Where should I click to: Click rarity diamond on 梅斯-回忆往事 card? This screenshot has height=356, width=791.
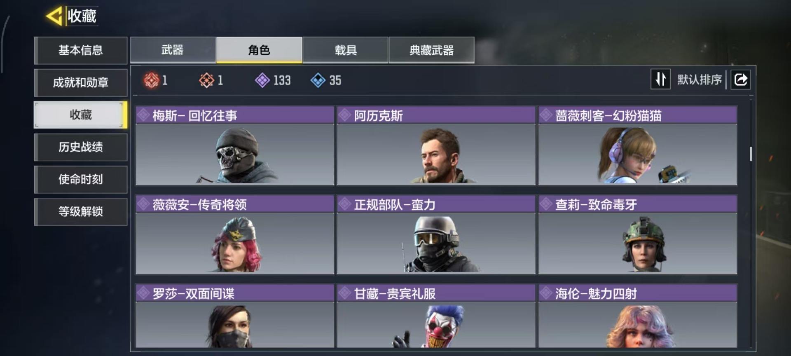click(143, 115)
